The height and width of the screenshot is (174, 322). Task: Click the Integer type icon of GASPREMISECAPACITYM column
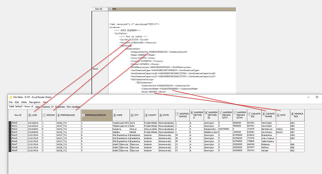pyautogui.click(x=235, y=112)
